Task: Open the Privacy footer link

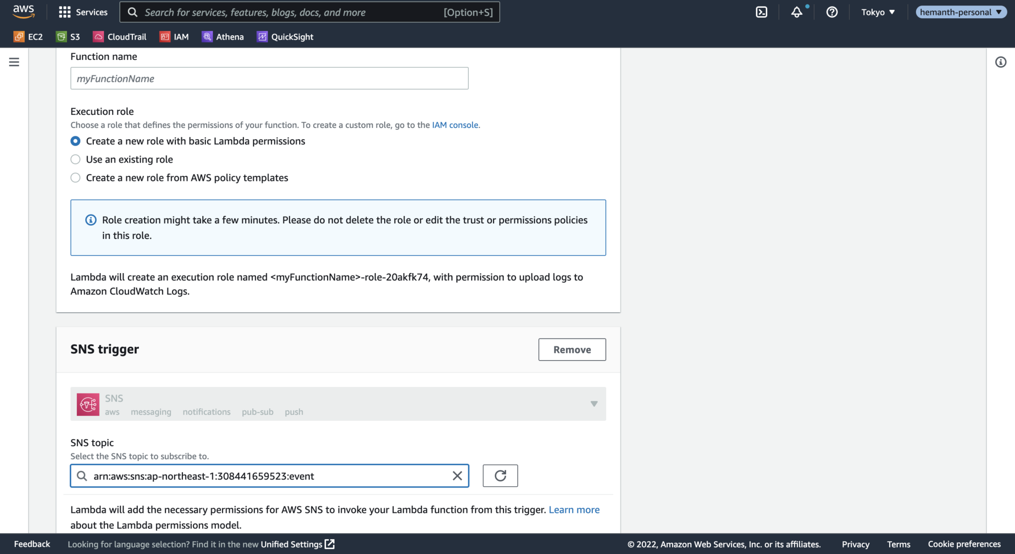Action: click(855, 544)
